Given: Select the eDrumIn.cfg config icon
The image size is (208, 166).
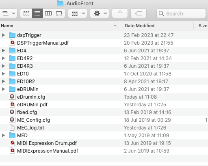Looking at the screenshot, I should pyautogui.click(x=12, y=97).
